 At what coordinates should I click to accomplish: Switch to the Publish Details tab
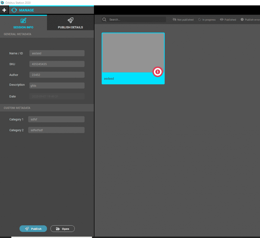pyautogui.click(x=70, y=23)
